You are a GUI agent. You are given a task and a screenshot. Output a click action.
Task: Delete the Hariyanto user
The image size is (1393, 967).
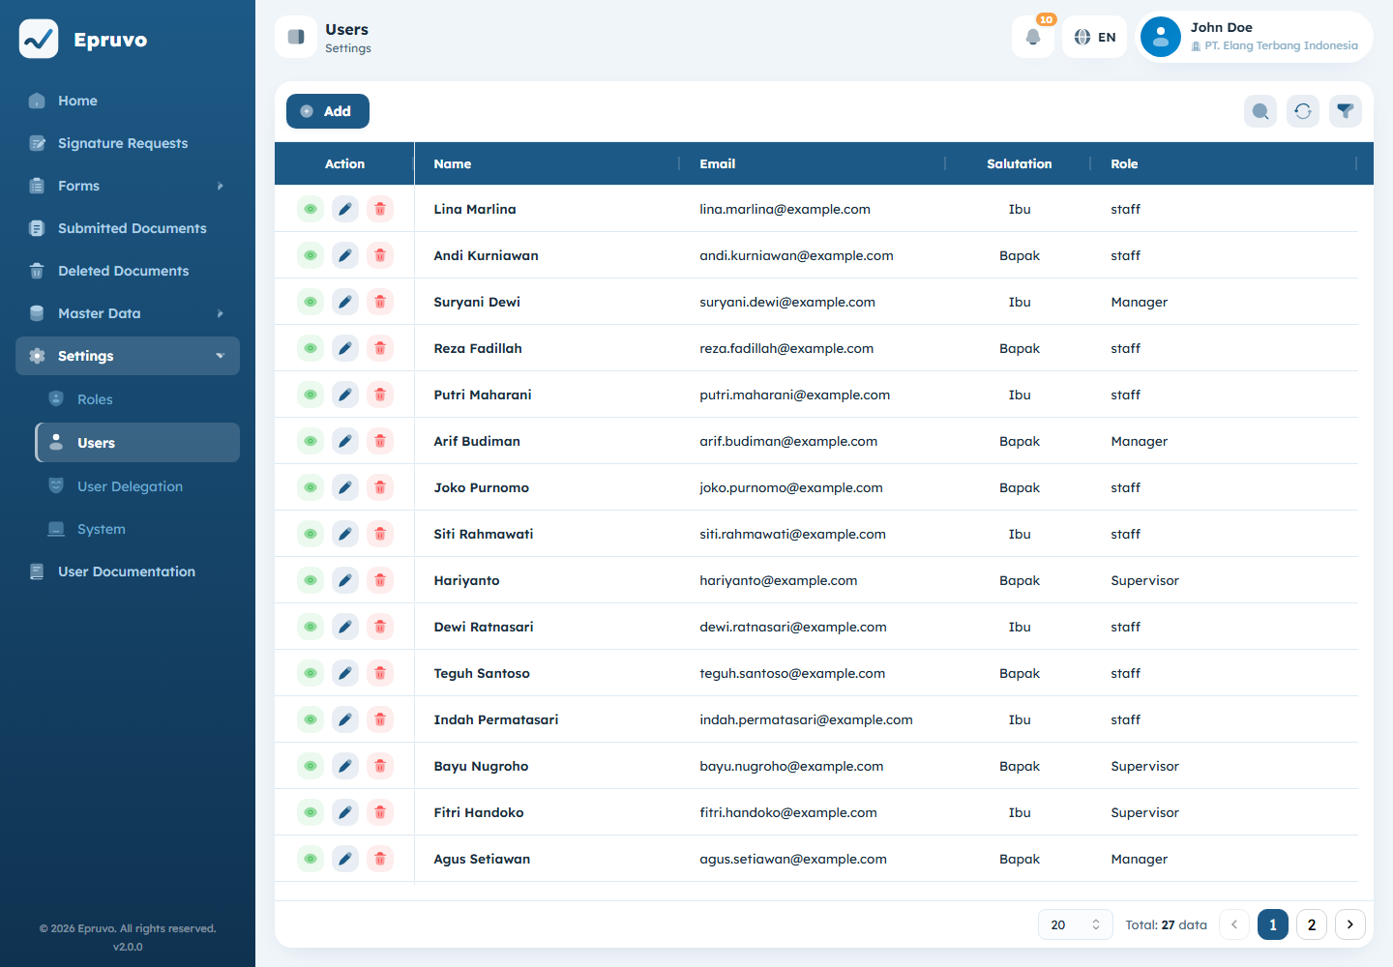coord(380,580)
